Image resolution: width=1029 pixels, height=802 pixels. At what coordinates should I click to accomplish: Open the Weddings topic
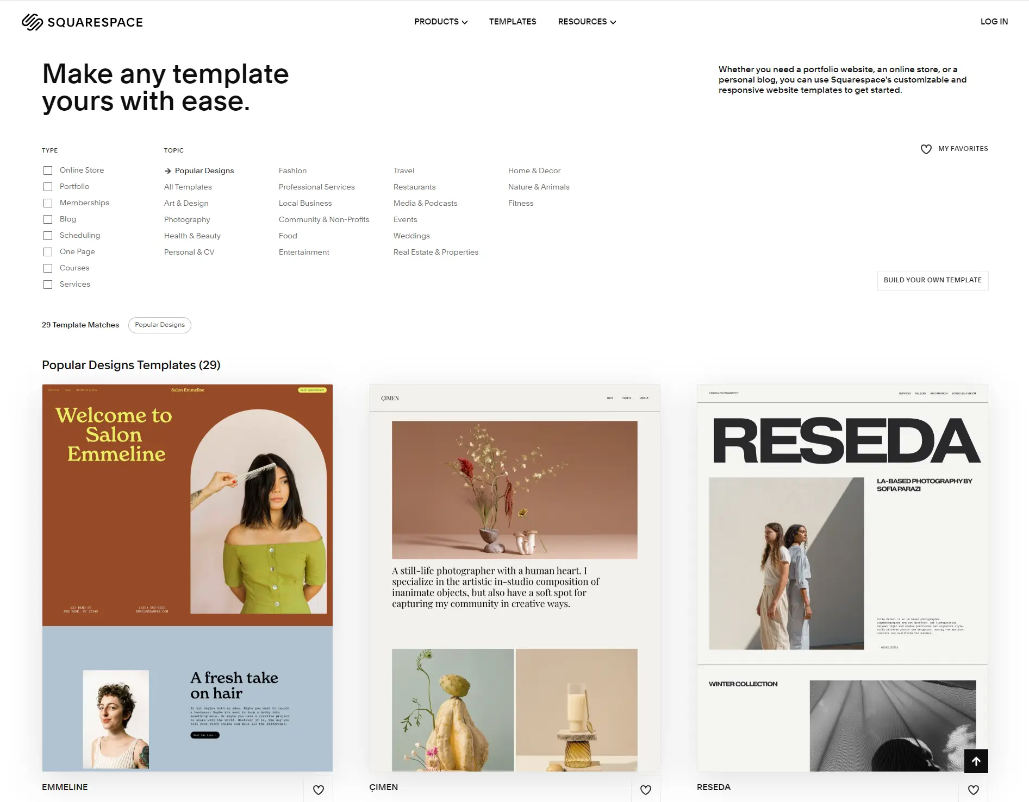(x=411, y=236)
